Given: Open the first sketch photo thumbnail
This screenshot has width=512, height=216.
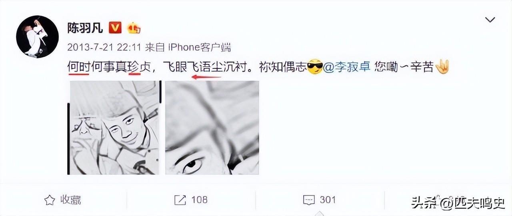Looking at the screenshot, I should (114, 128).
